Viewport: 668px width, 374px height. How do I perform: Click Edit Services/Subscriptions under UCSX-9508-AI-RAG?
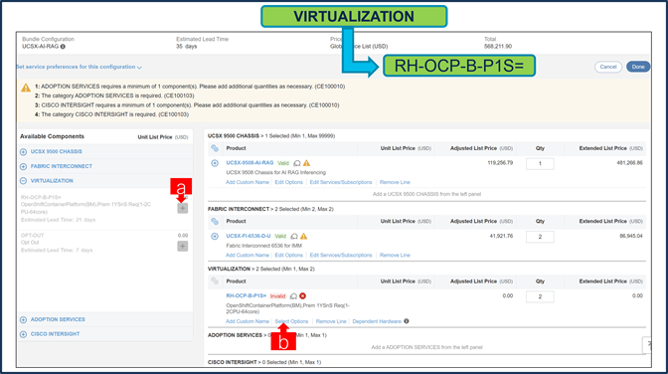pos(341,182)
